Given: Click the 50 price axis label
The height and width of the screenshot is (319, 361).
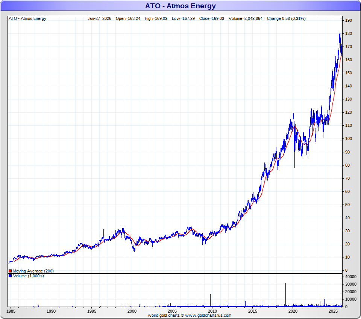Looking at the screenshot, I should tap(347, 205).
